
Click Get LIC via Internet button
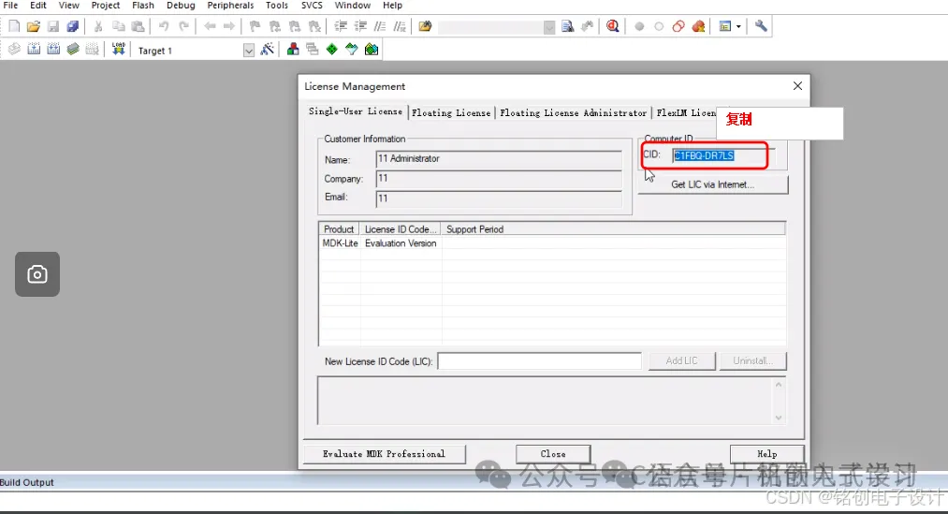click(713, 184)
